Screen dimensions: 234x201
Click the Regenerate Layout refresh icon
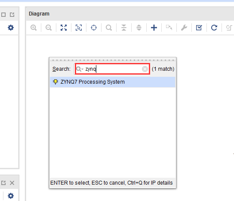pos(214,28)
